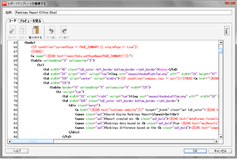Click the ヘルプ button

[x=17, y=151]
